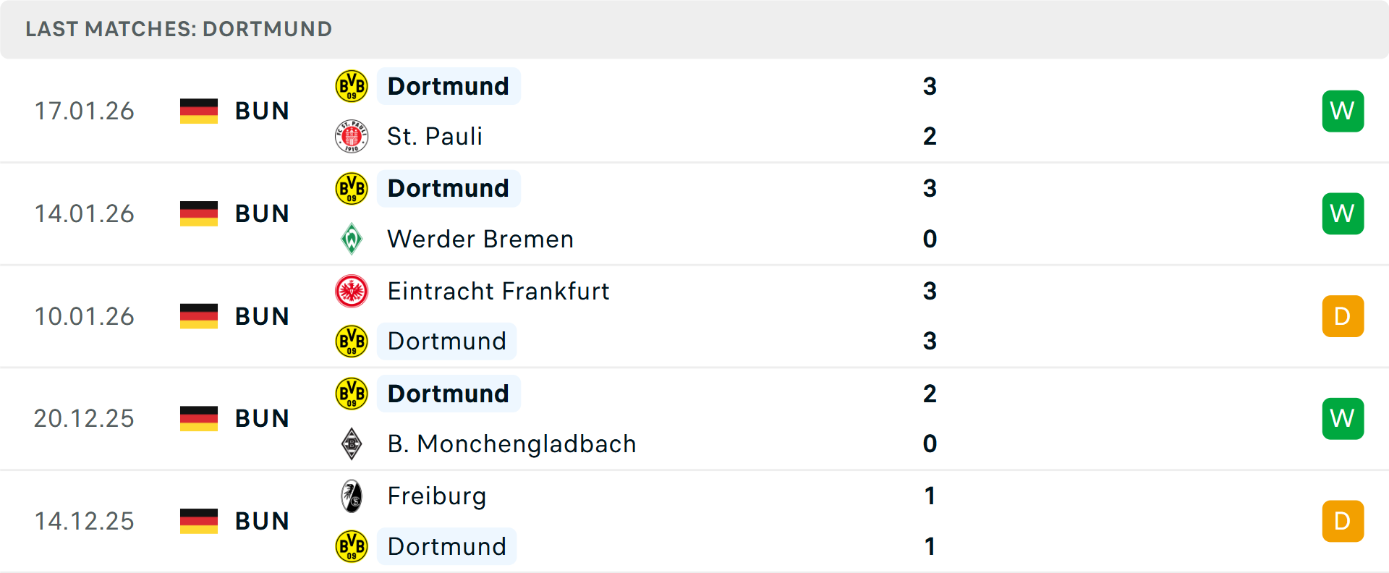
Task: Click the Eintracht Frankfurt eagle crest
Action: (x=352, y=291)
